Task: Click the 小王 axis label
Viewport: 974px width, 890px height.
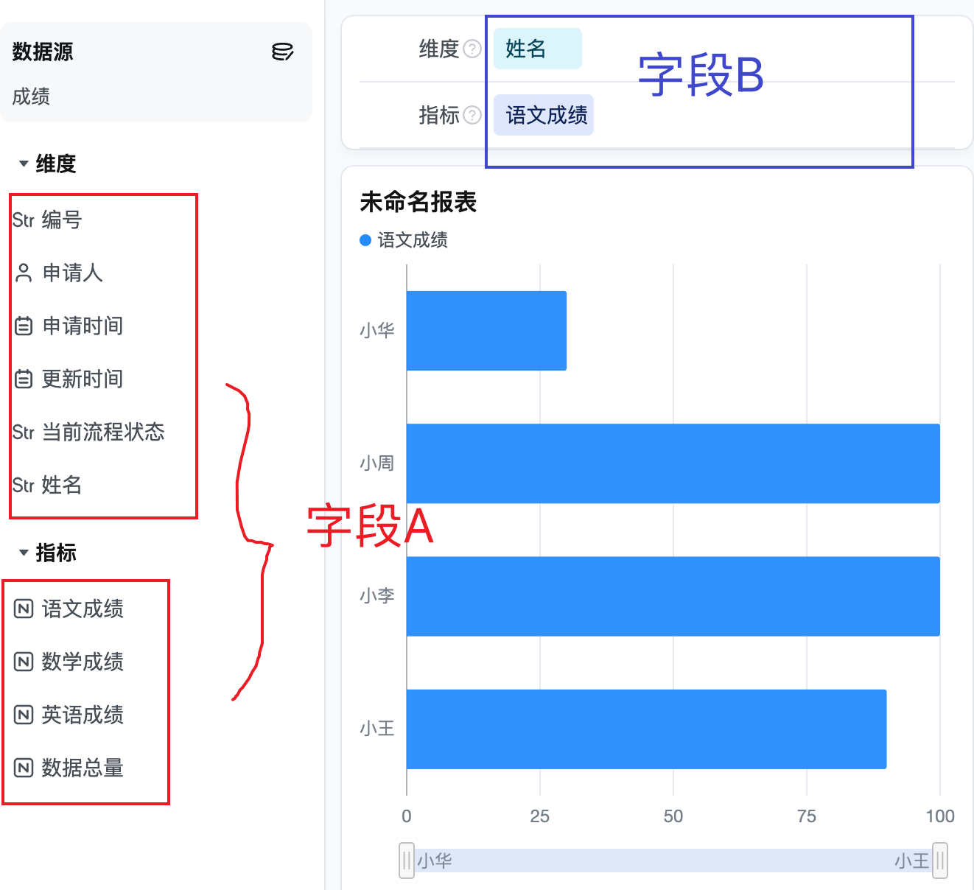Action: [377, 729]
